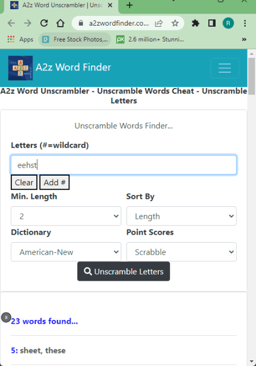Clear the letters field

coord(24,182)
